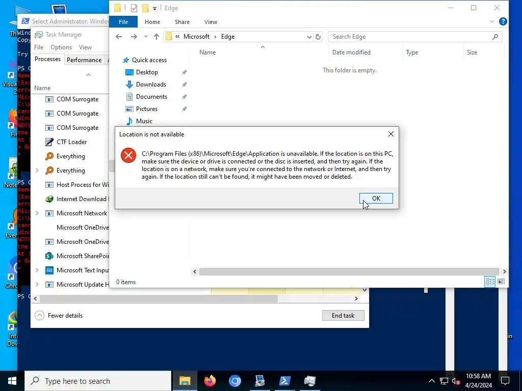Viewport: 522px width, 391px height.
Task: Click the Explorer horizontal scrollbar
Action: pos(349,272)
